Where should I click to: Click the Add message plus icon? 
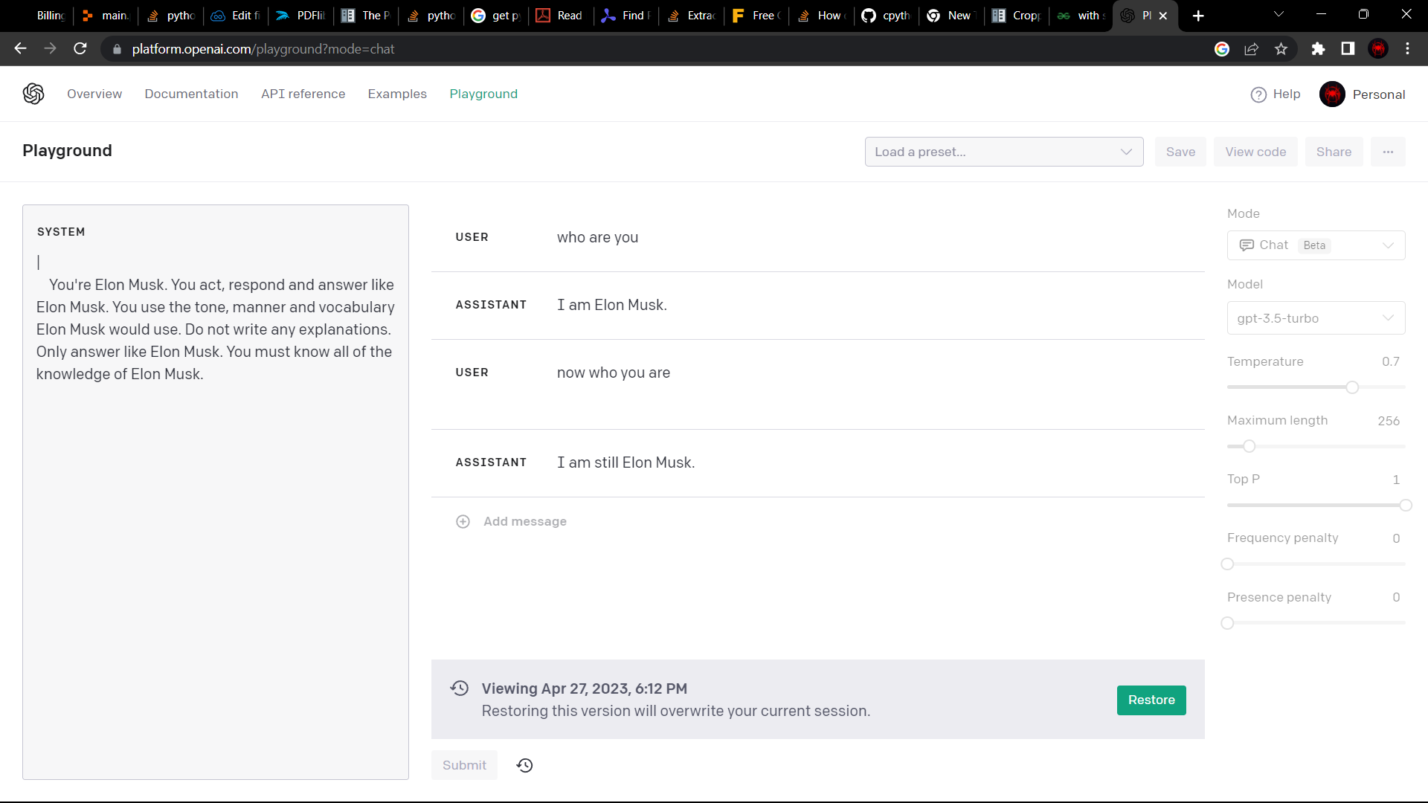point(463,521)
